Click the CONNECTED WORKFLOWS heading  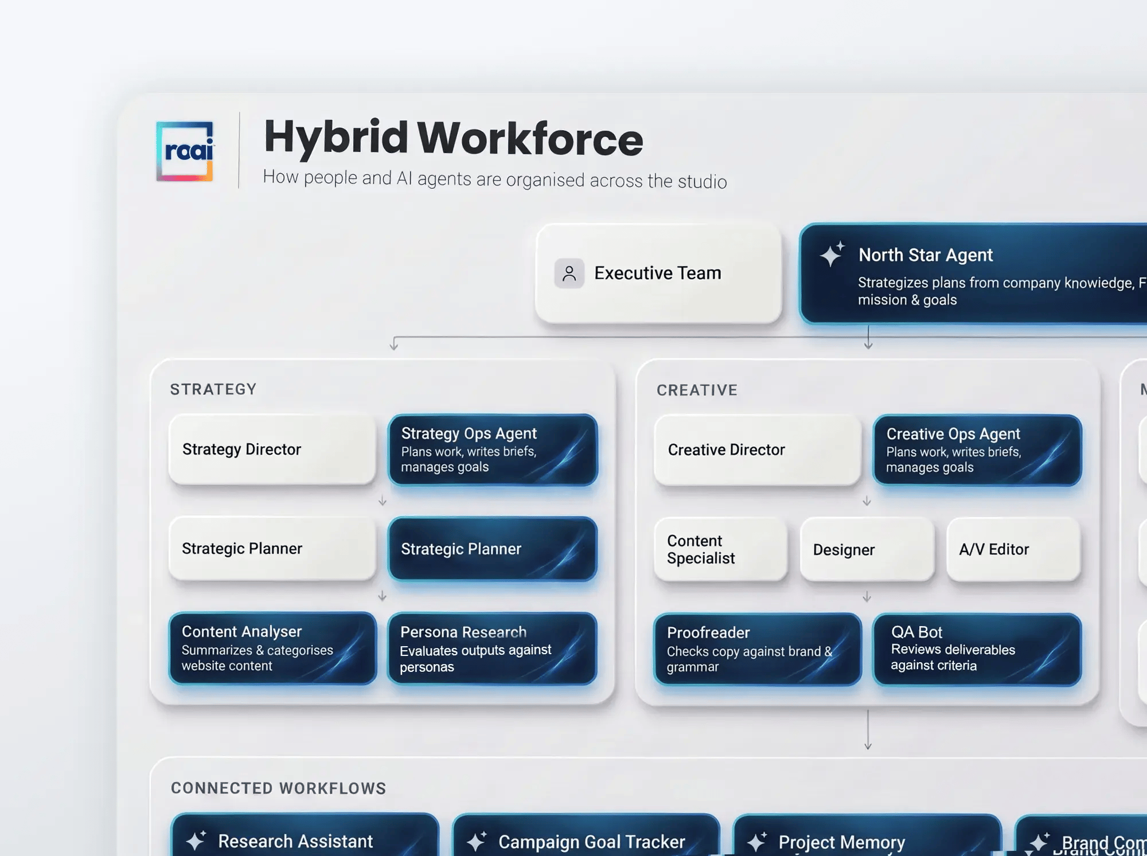[x=279, y=788]
